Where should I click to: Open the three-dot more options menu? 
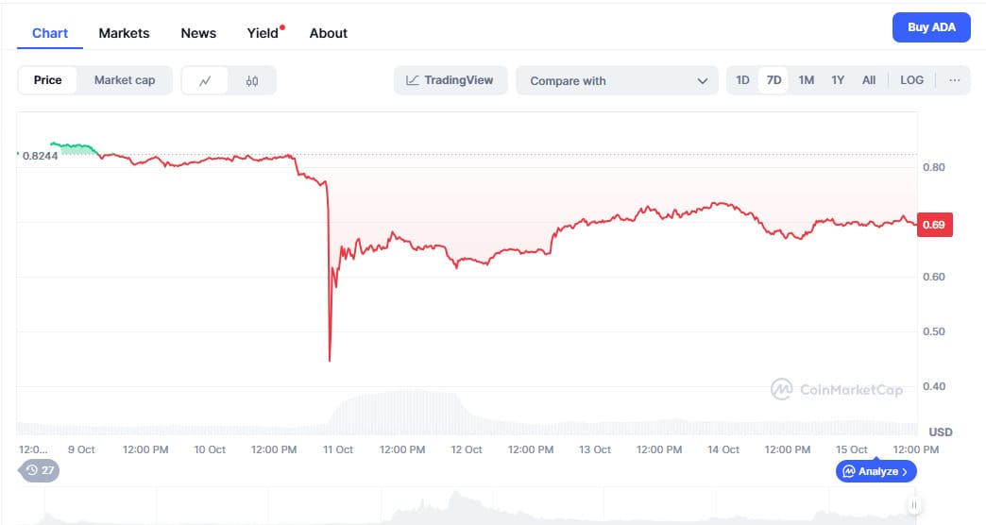pyautogui.click(x=954, y=80)
